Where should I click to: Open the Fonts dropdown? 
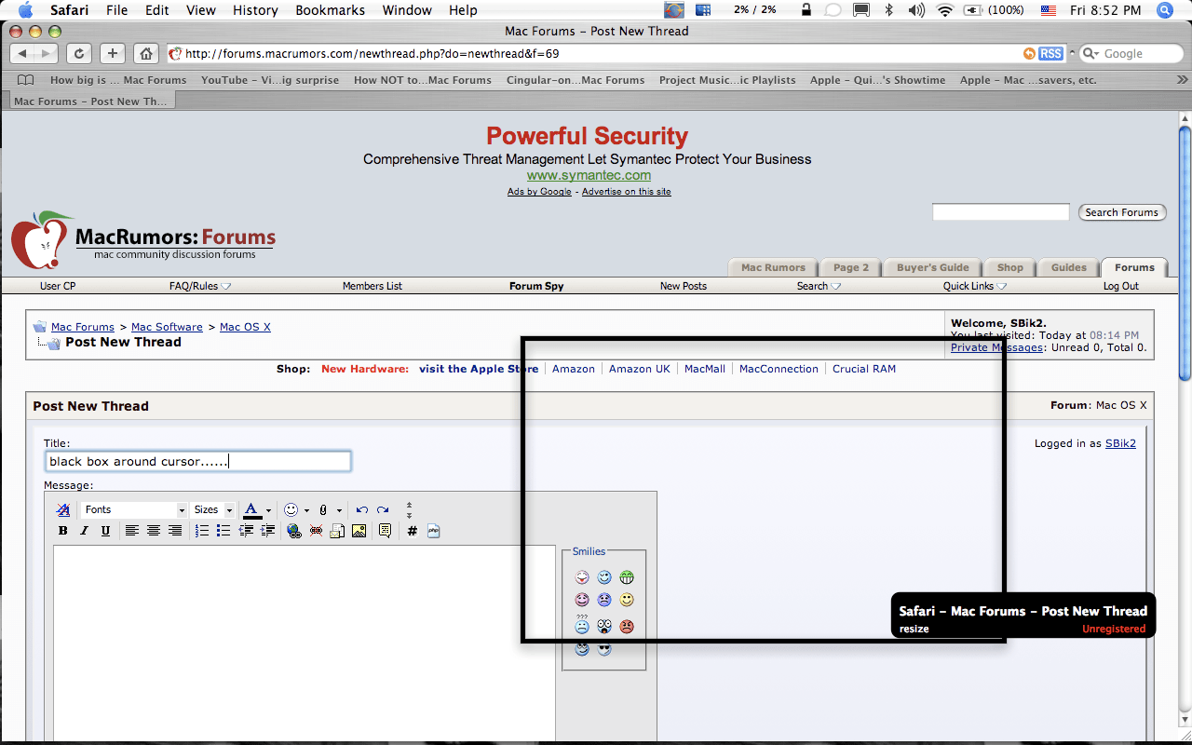[133, 509]
